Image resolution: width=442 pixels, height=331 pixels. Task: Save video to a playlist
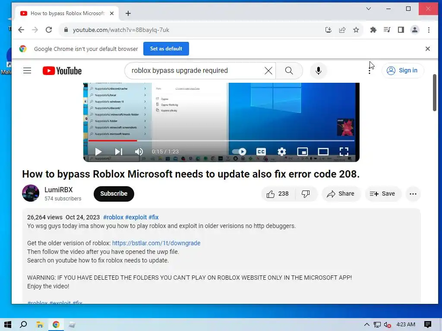(x=382, y=194)
